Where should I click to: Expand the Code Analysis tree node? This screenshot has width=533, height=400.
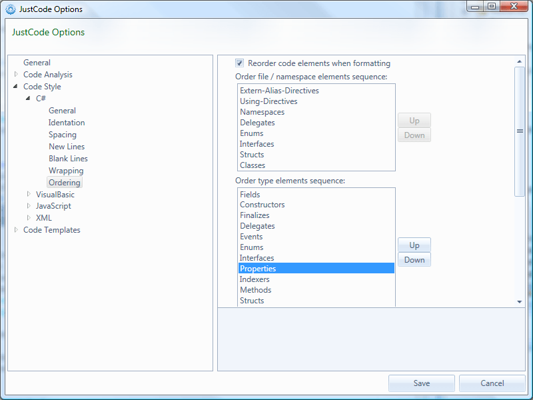tap(16, 74)
